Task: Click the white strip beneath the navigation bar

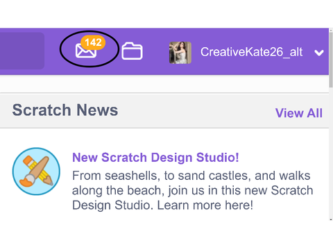Action: (x=164, y=84)
